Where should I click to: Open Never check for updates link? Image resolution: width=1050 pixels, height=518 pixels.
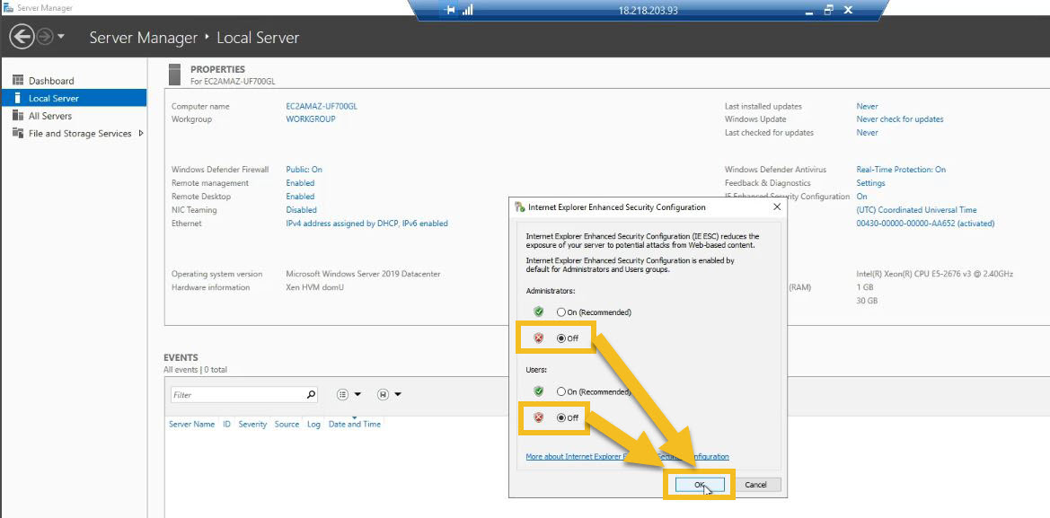pos(900,119)
